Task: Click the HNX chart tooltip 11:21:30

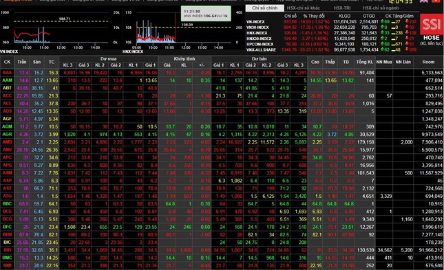Action: click(206, 14)
